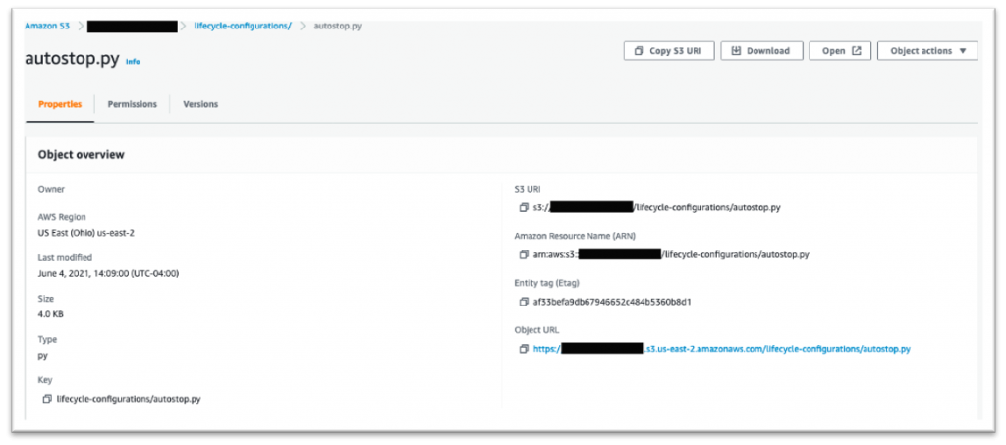Image resolution: width=1006 pixels, height=445 pixels.
Task: Open lifecycle-configurations/ breadcrumb folder
Action: click(243, 26)
